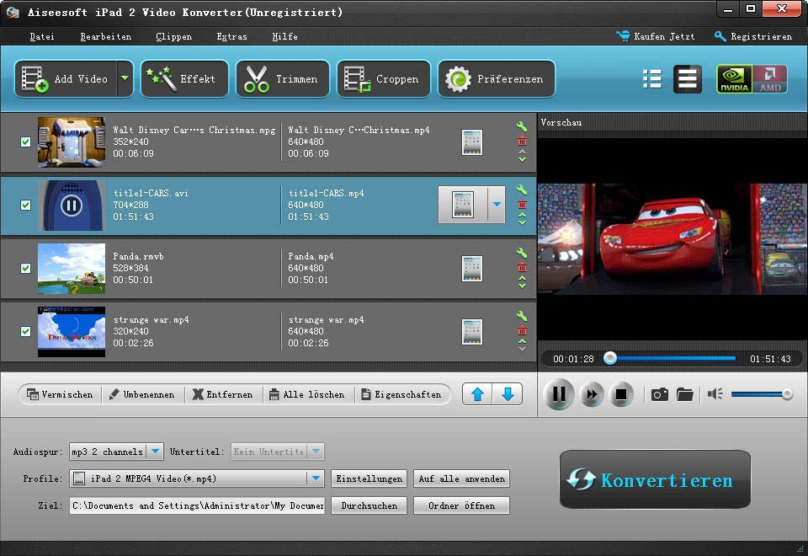Screen dimensions: 808x556
Task: Pause the preview playback
Action: point(559,394)
